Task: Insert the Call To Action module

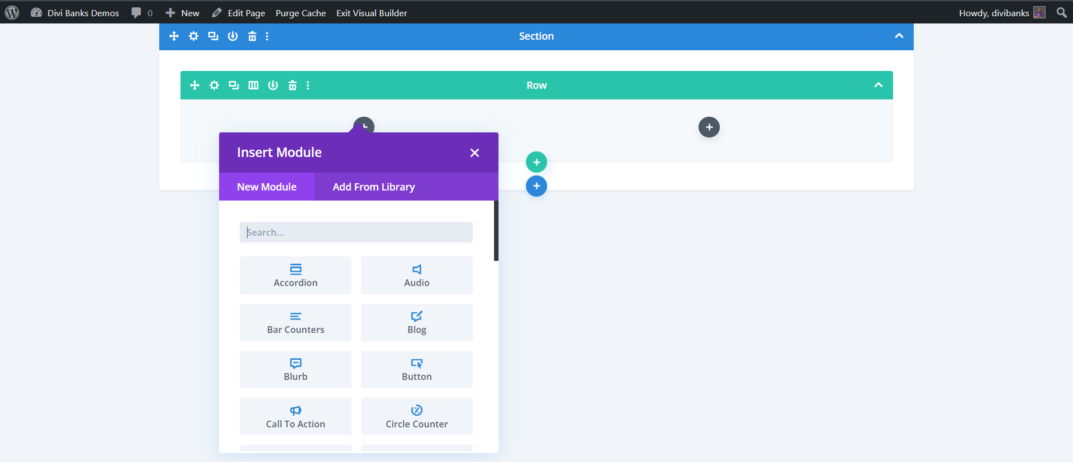Action: [296, 417]
